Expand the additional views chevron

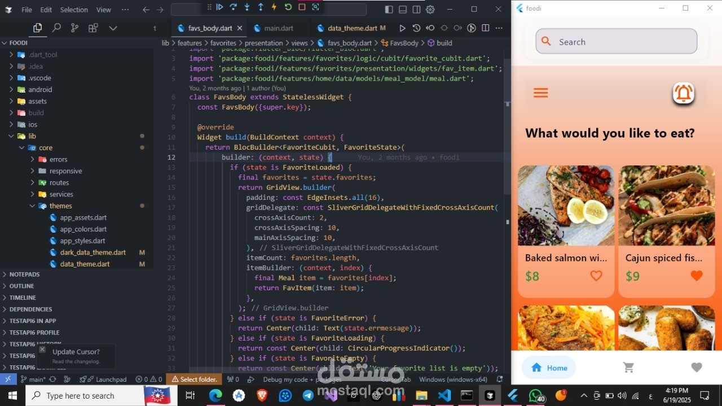[x=113, y=28]
